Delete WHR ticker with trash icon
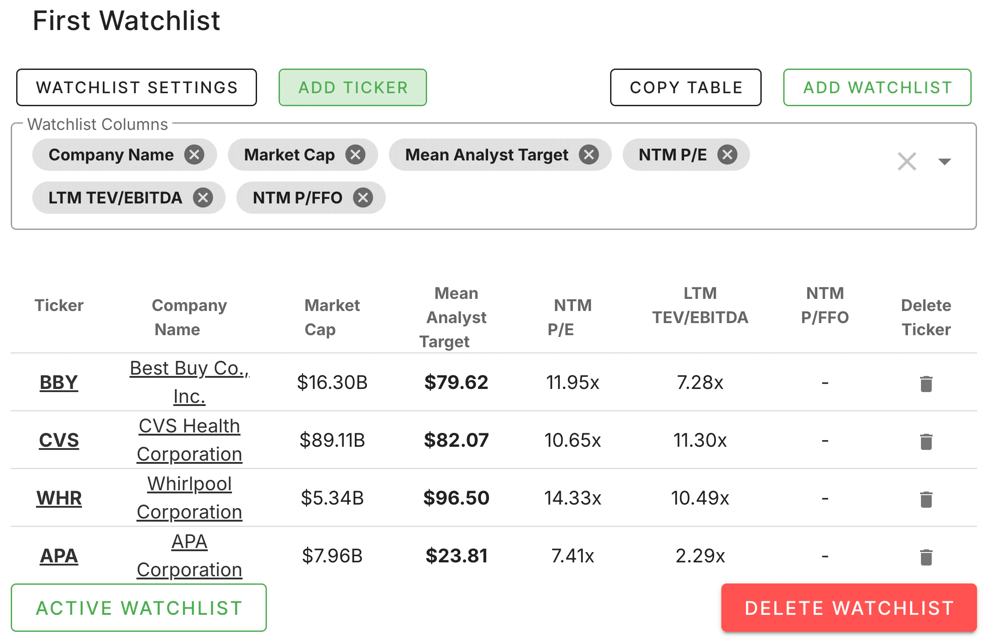The width and height of the screenshot is (986, 639). click(x=926, y=499)
